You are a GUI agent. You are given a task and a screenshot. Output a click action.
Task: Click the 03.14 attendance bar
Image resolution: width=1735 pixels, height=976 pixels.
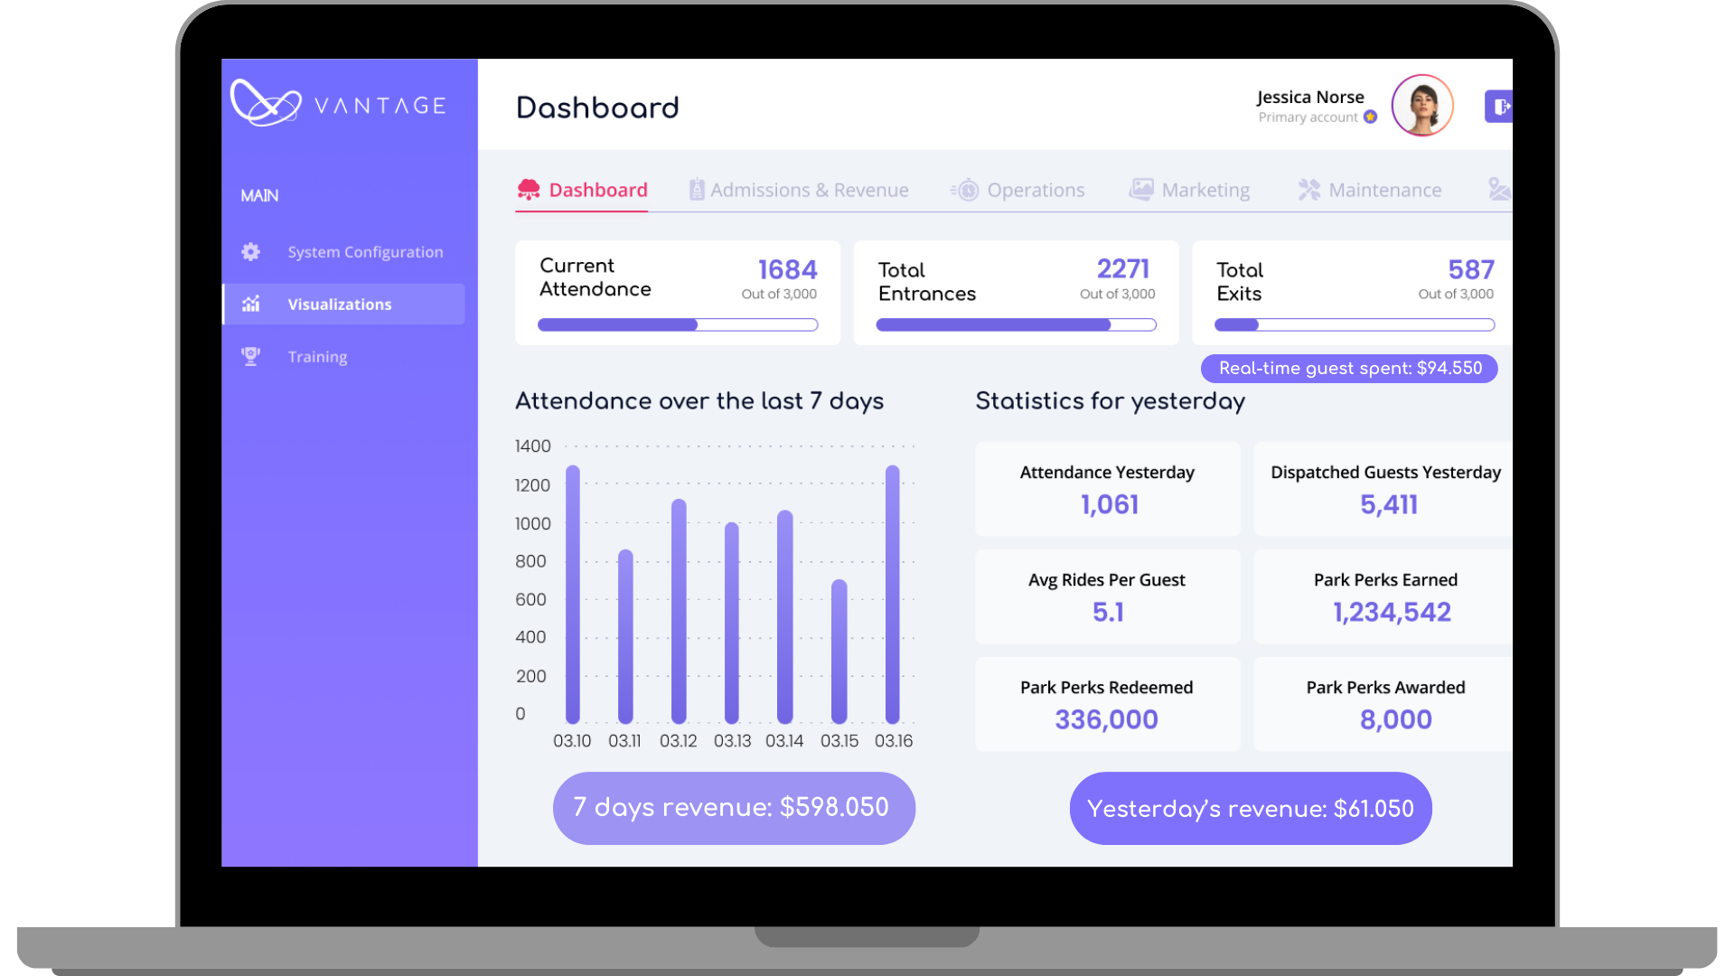(x=785, y=617)
